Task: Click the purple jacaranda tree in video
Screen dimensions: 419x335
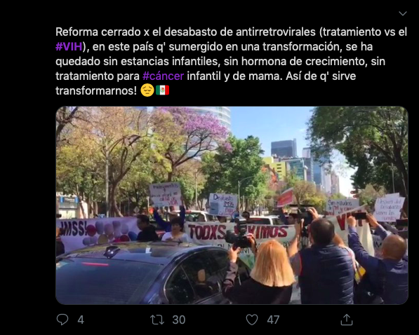Action: click(x=197, y=128)
